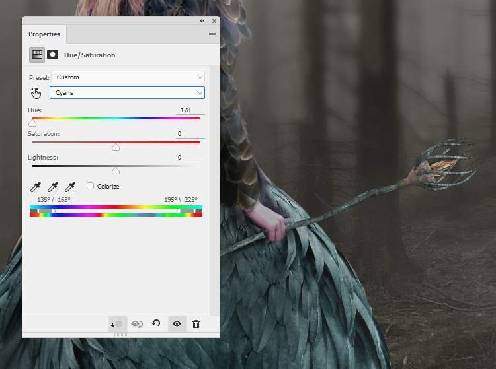This screenshot has height=369, width=496.
Task: Click the Lightness value field
Action: coord(190,158)
